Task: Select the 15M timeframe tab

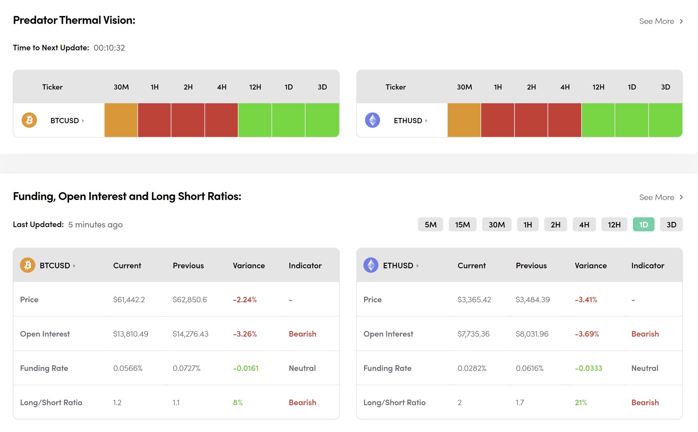Action: pyautogui.click(x=462, y=224)
